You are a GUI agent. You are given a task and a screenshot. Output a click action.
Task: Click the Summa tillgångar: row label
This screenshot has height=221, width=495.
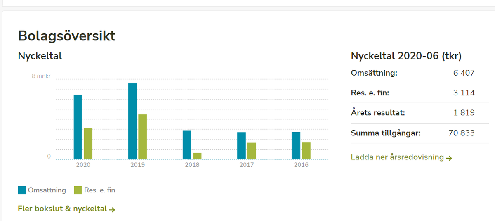(386, 133)
